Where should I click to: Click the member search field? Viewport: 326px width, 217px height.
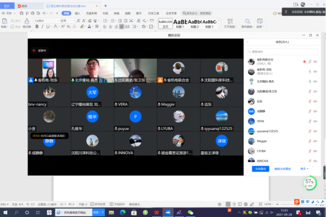tap(282, 52)
